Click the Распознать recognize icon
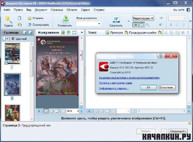The height and width of the screenshot is (142, 193). 65,19
